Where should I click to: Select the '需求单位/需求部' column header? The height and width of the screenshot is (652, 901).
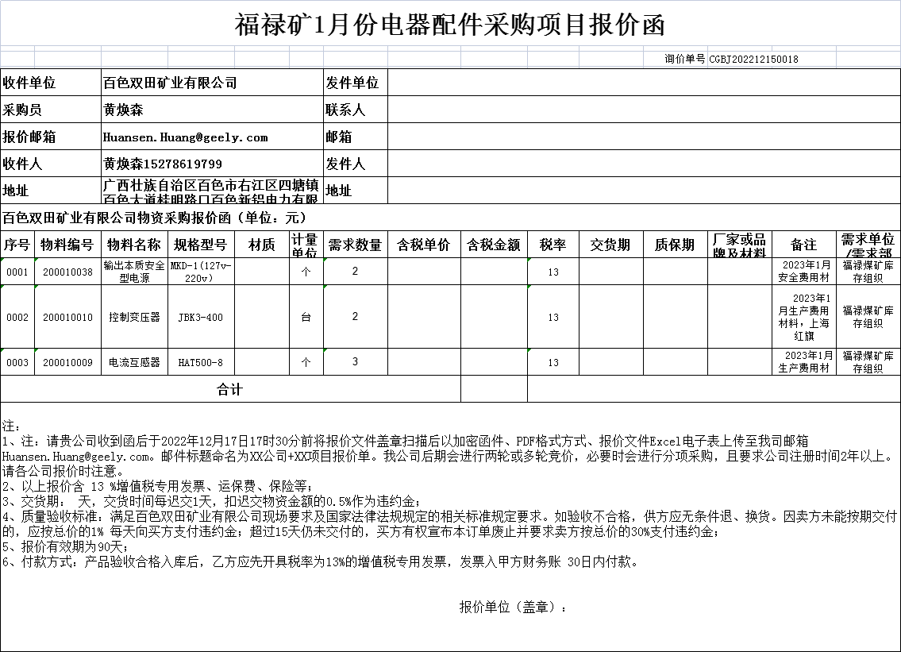868,245
